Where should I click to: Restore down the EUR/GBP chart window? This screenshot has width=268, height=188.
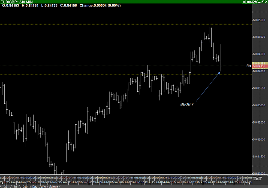coord(263,2)
